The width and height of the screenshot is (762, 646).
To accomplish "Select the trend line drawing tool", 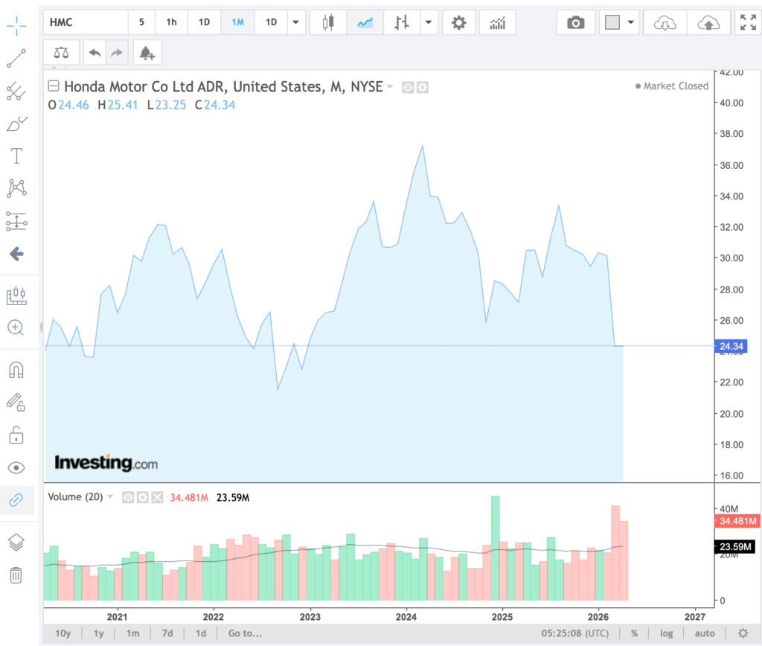I will click(16, 59).
